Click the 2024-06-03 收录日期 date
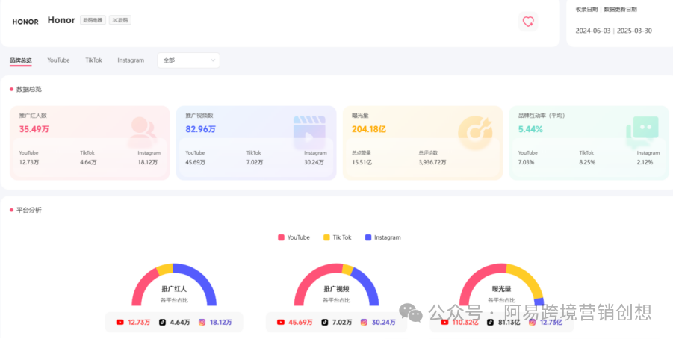This screenshot has width=673, height=339. [x=593, y=31]
